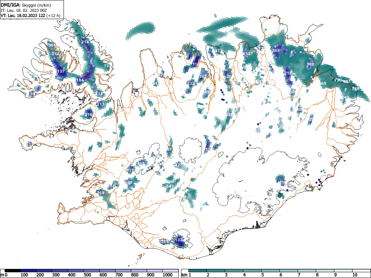Click the 250 visibility value
The image size is (371, 278).
(x=247, y=54)
